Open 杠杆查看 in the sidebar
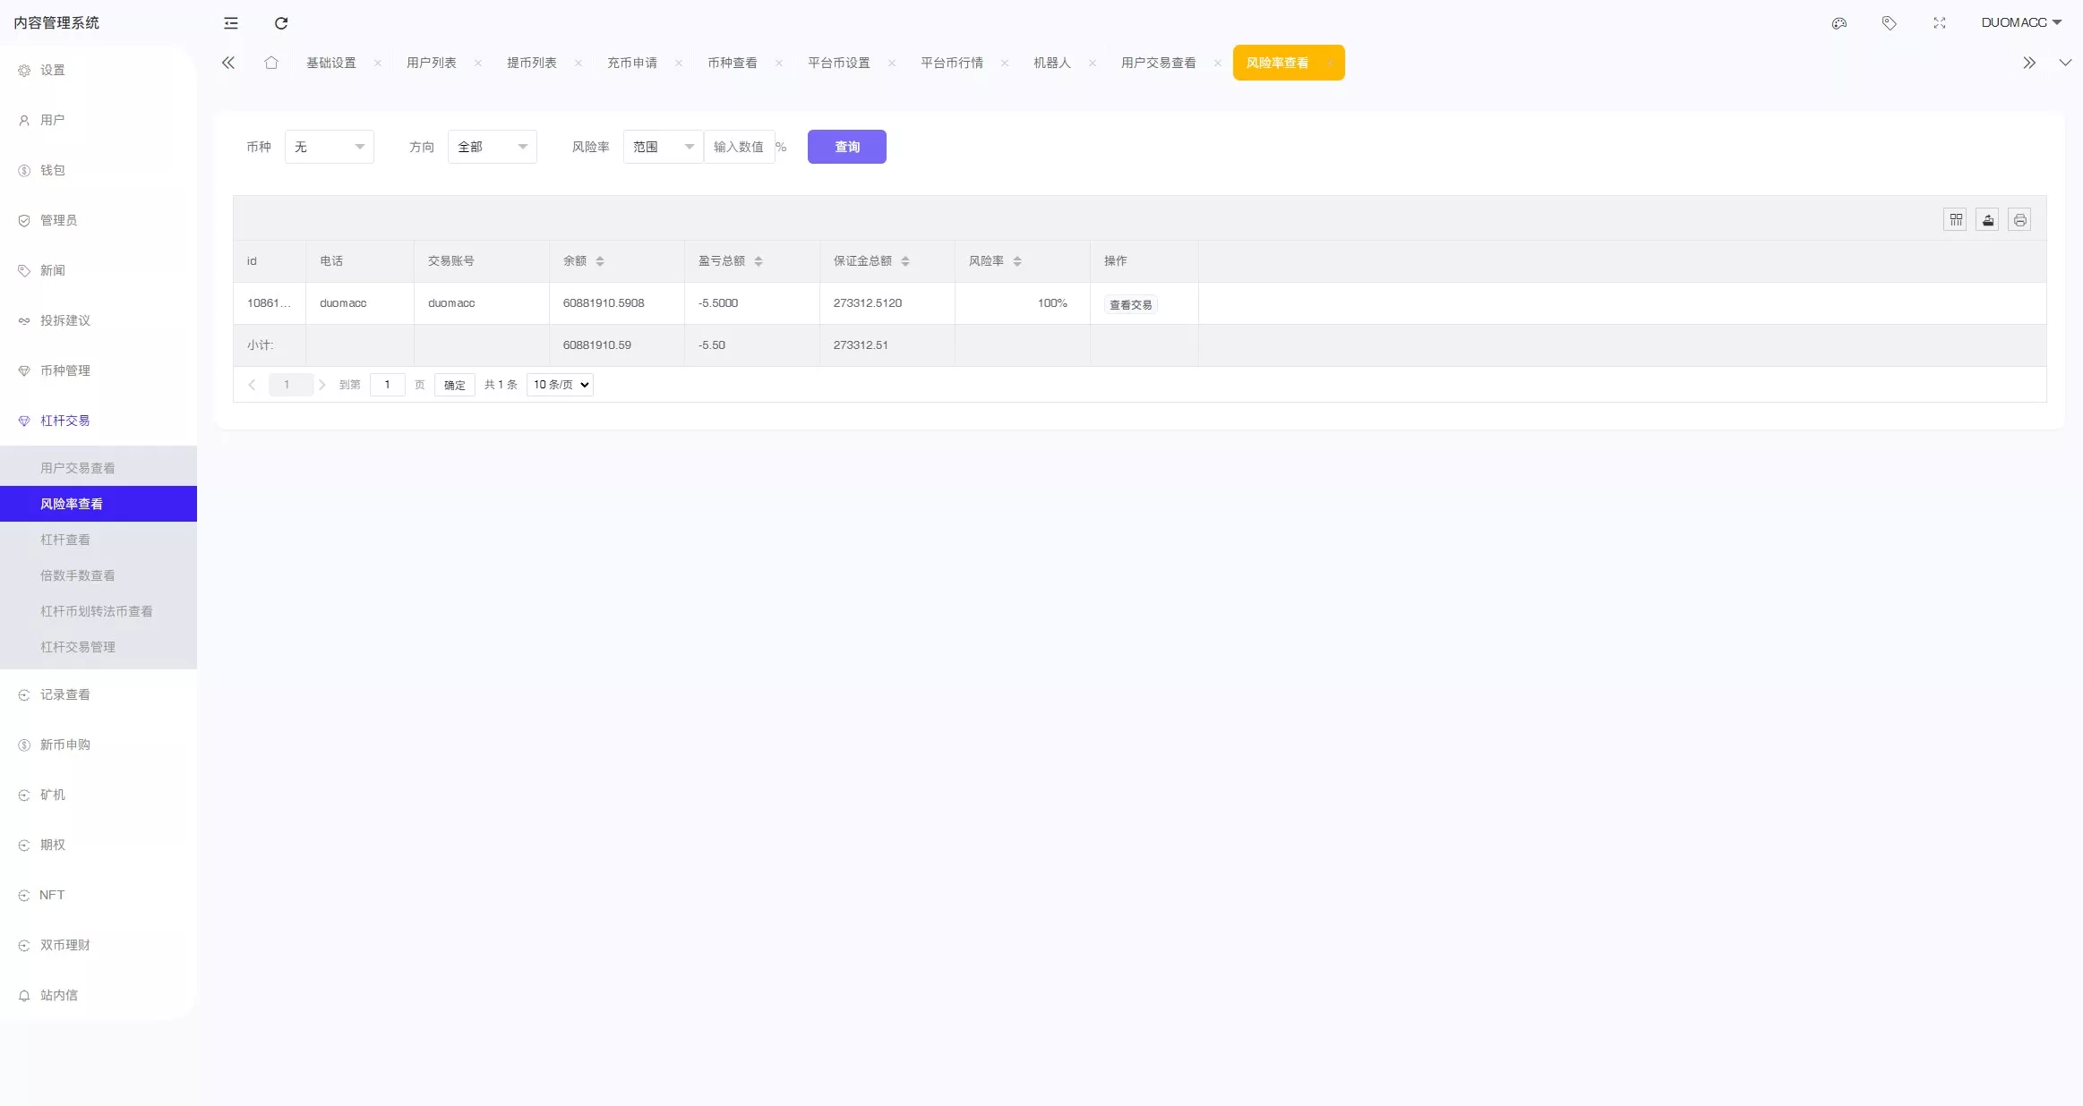The width and height of the screenshot is (2083, 1106). pyautogui.click(x=65, y=540)
